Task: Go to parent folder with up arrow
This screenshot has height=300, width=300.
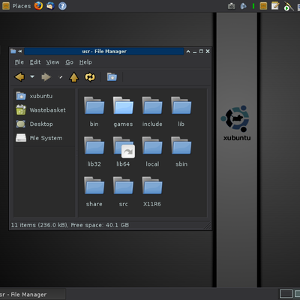Action: tap(73, 77)
